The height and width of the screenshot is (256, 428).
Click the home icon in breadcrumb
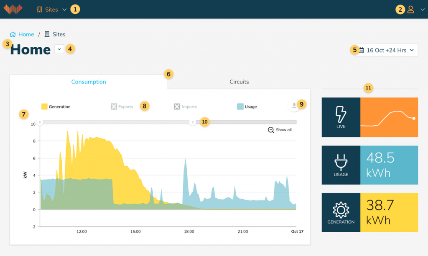tap(13, 34)
